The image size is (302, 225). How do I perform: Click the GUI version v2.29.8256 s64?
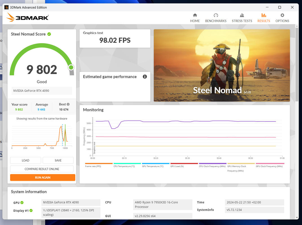coord(162,216)
